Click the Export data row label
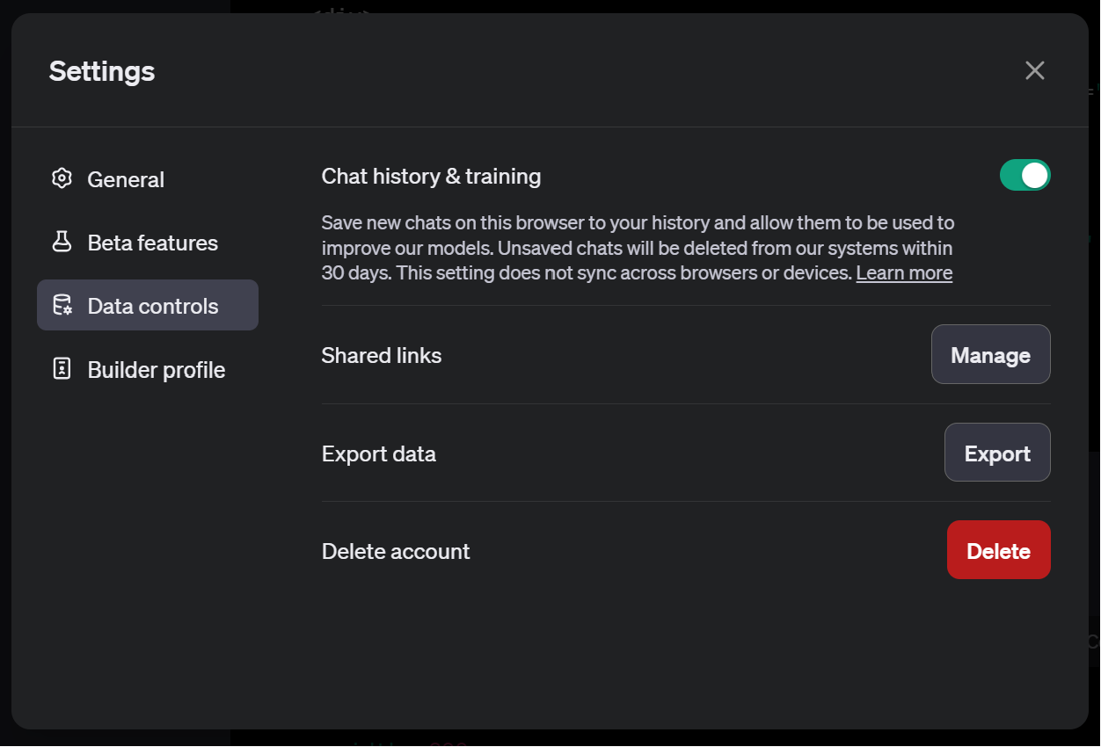The width and height of the screenshot is (1101, 747). [378, 453]
